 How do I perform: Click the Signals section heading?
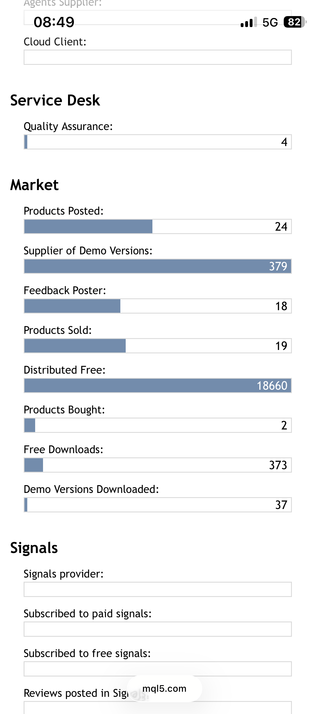34,548
